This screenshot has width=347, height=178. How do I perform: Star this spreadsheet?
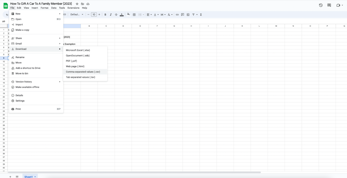coord(77,4)
